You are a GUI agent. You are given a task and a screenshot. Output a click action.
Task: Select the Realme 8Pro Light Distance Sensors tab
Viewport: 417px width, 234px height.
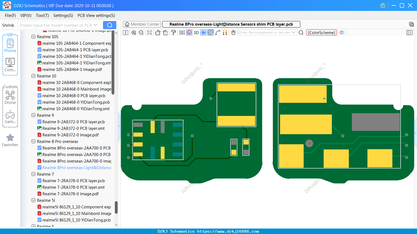(231, 24)
